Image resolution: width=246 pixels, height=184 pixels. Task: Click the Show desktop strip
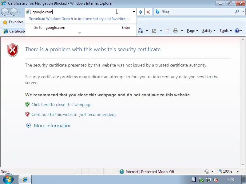pos(244,180)
